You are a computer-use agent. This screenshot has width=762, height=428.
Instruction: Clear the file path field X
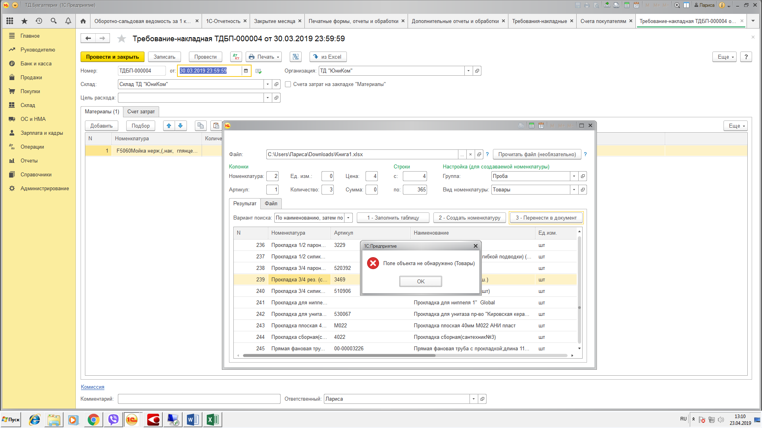[x=470, y=155]
